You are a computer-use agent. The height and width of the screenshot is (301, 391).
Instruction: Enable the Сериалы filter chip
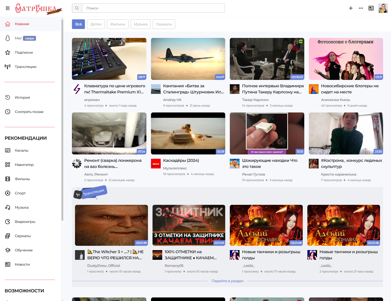pyautogui.click(x=164, y=24)
